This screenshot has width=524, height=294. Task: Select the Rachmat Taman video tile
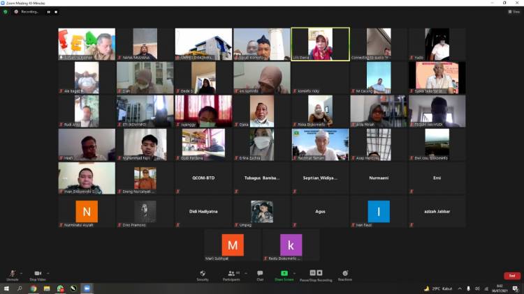320,144
